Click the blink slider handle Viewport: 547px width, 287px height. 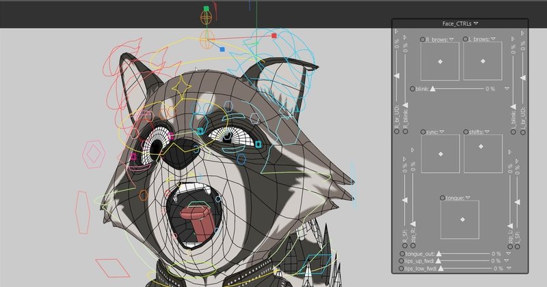(x=433, y=89)
